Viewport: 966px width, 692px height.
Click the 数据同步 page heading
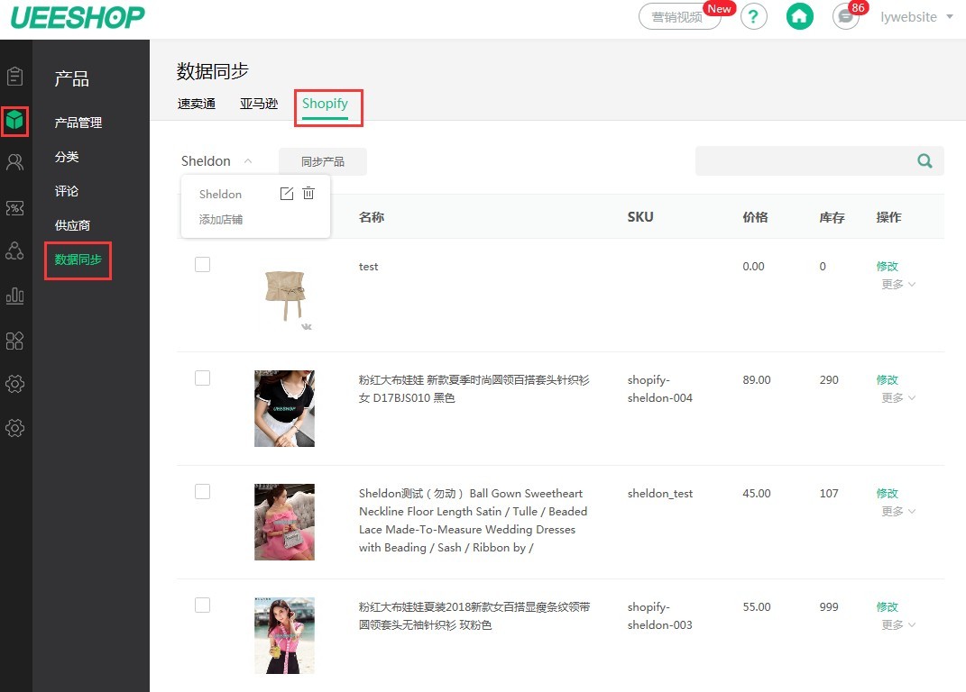pyautogui.click(x=213, y=71)
